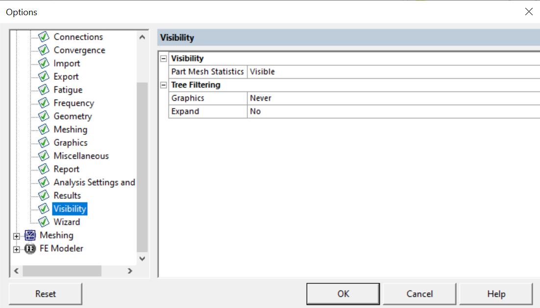Click the checkmark icon beside Wizard
540x308 pixels.
pyautogui.click(x=44, y=222)
